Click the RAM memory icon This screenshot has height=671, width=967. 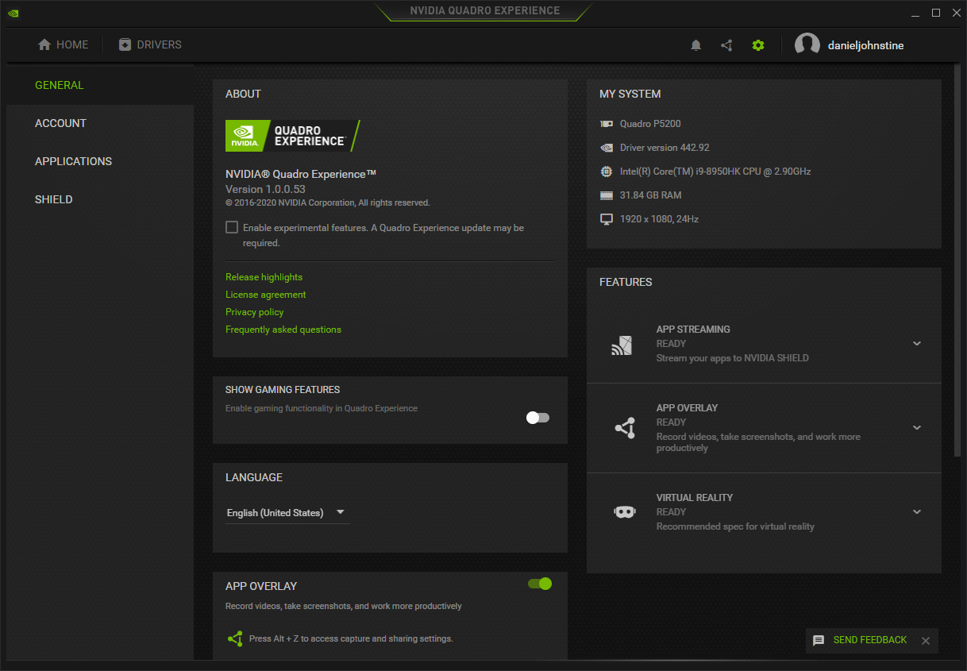point(607,195)
